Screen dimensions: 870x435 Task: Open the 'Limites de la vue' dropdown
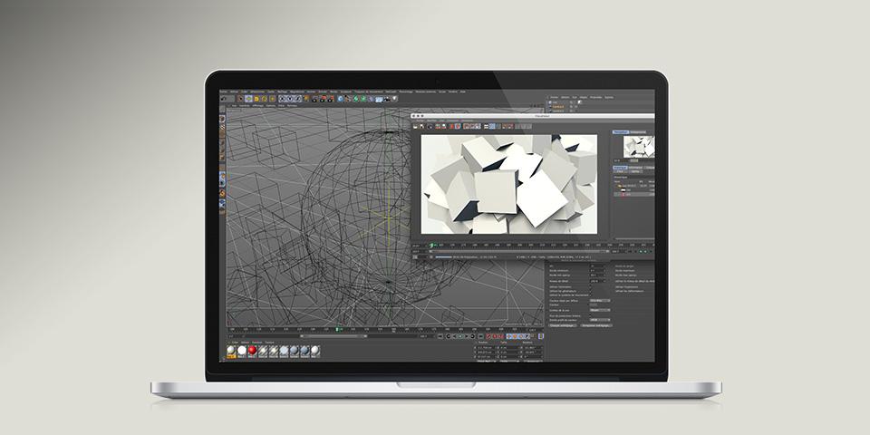coord(599,309)
